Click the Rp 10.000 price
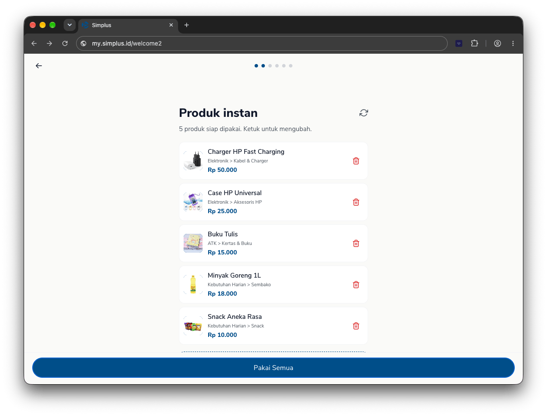Viewport: 547px width, 416px height. (x=222, y=335)
